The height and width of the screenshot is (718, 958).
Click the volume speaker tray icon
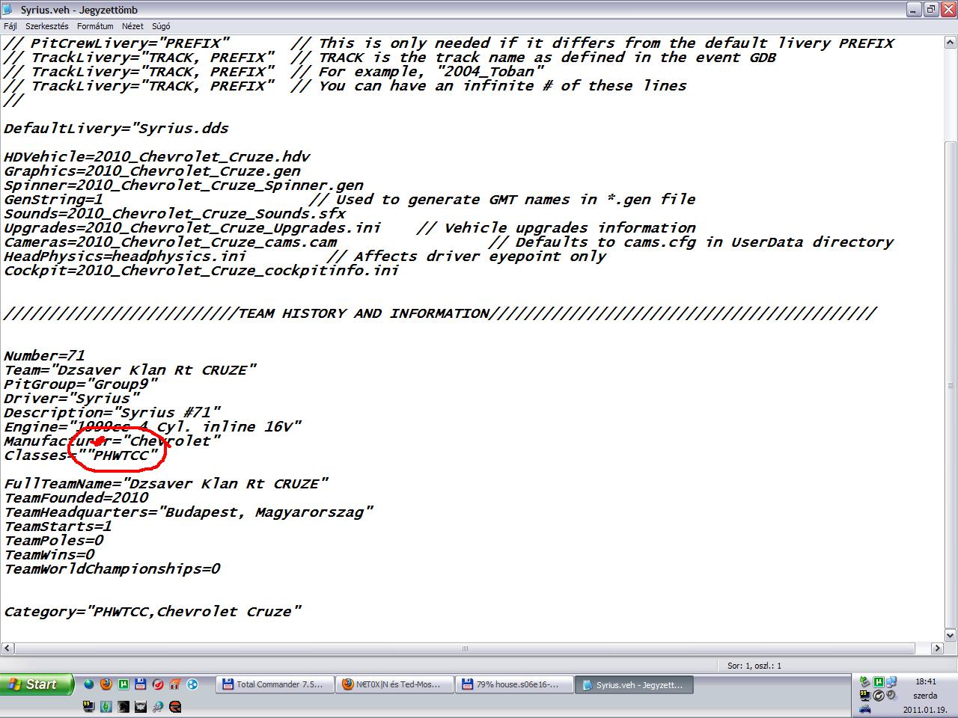click(x=891, y=695)
